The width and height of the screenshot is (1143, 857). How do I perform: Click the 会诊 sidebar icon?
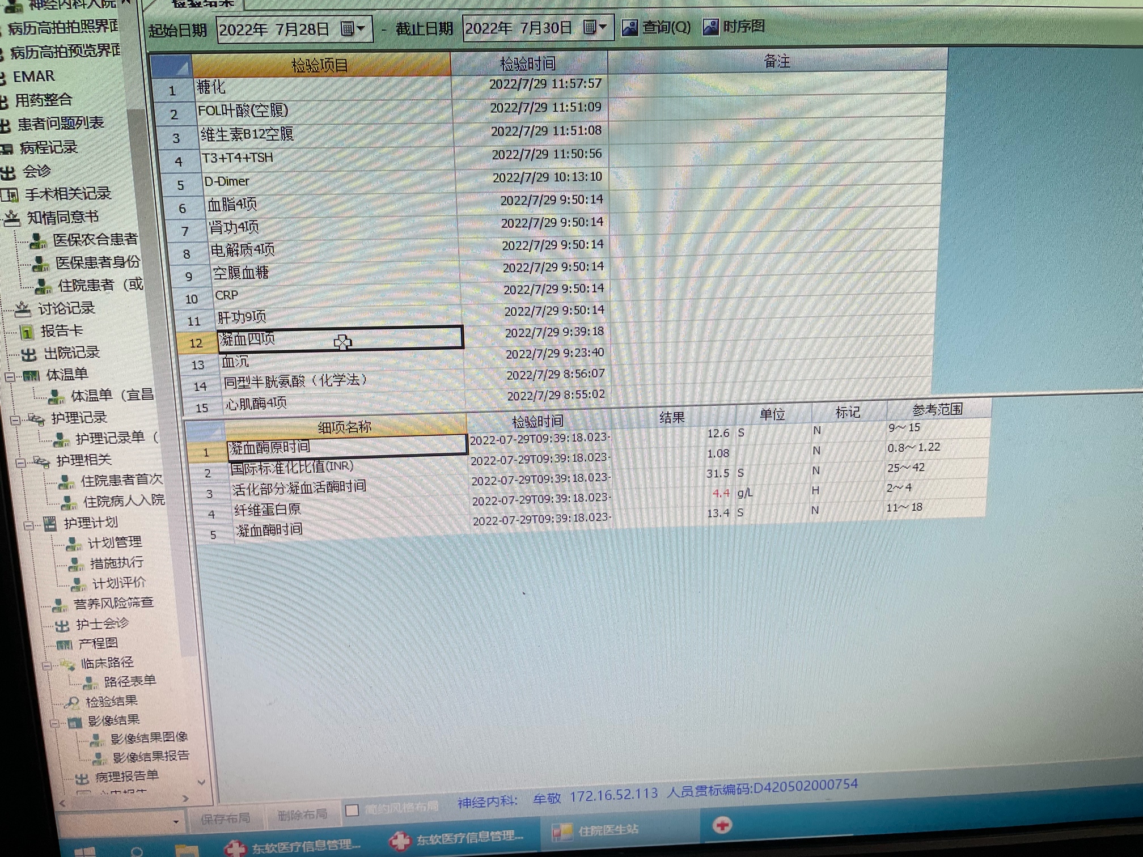point(8,172)
